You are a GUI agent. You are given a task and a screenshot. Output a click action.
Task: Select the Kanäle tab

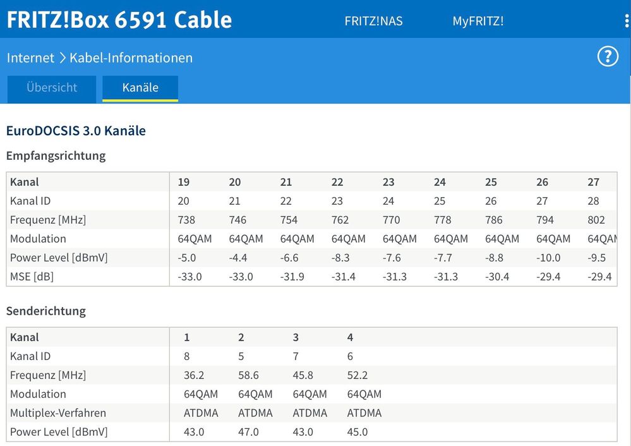click(140, 87)
